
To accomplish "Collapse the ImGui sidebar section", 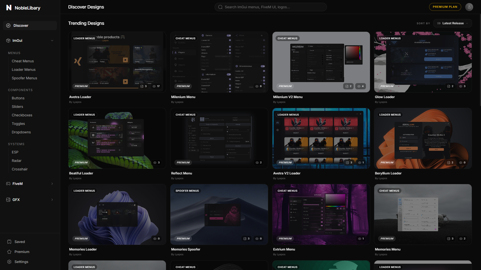I will [x=52, y=40].
